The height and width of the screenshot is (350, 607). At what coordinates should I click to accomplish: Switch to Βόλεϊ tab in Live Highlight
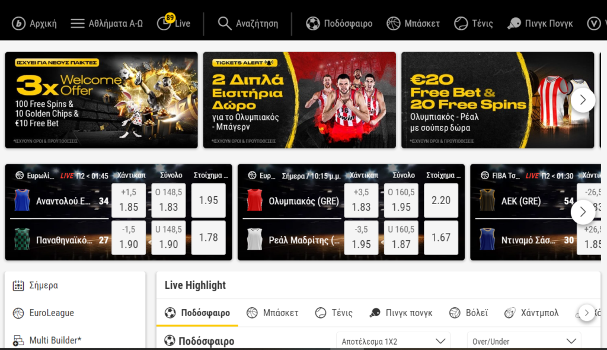pyautogui.click(x=468, y=313)
